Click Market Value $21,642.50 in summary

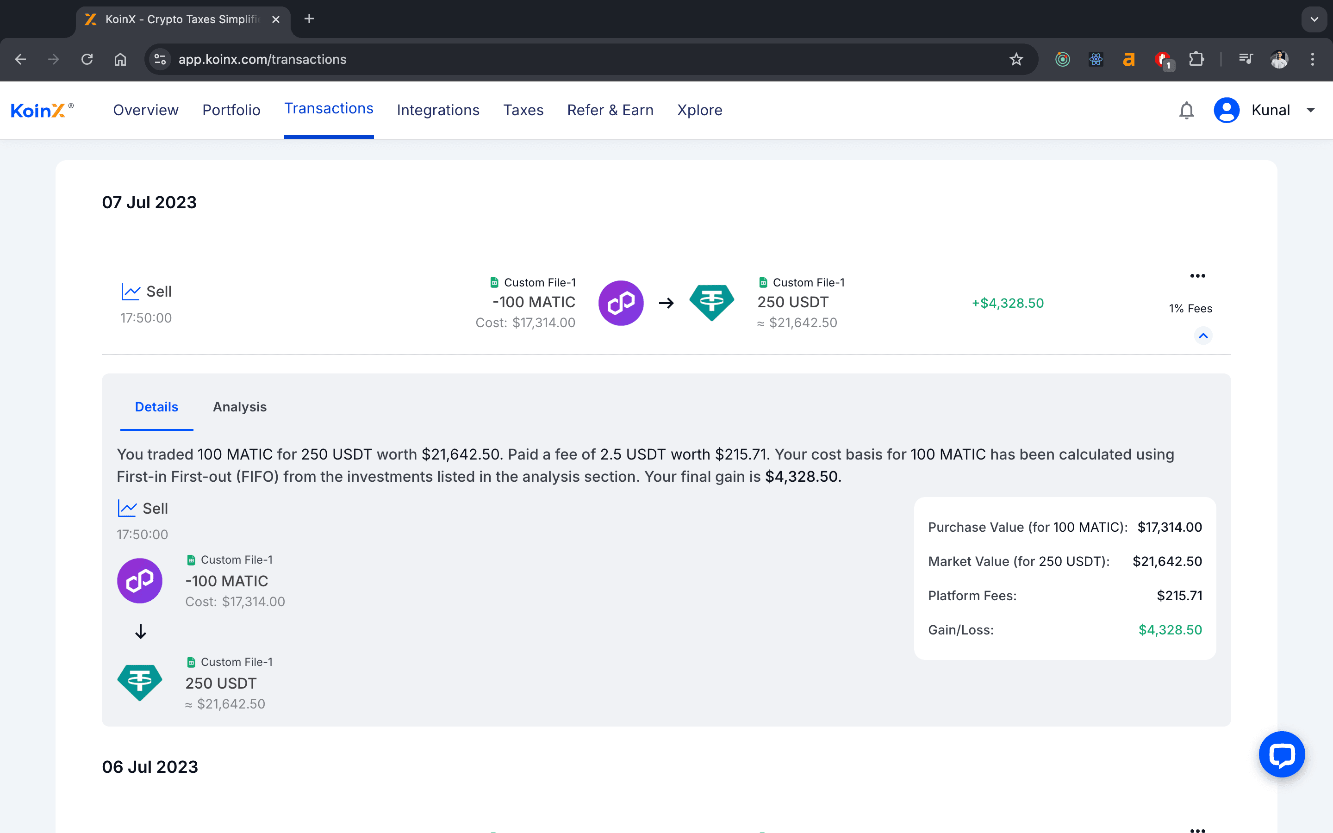coord(1167,561)
